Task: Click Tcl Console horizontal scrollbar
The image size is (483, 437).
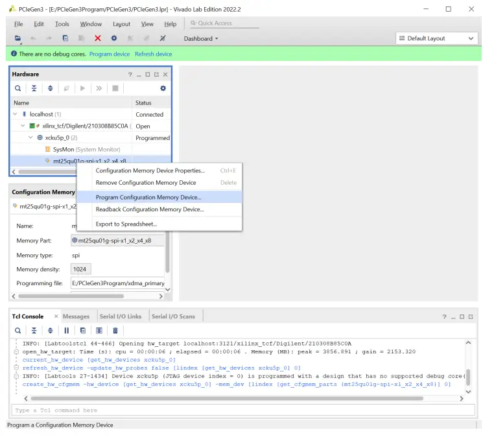Action: [x=227, y=399]
